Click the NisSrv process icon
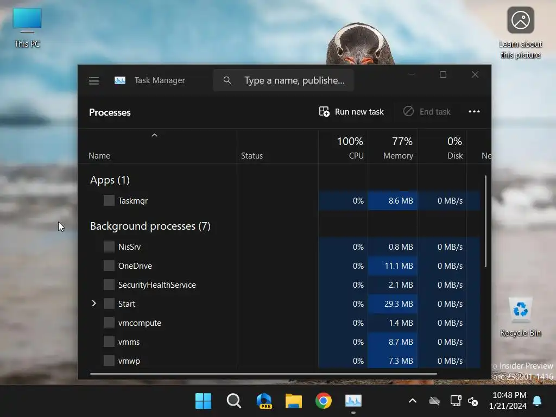Image resolution: width=556 pixels, height=417 pixels. tap(109, 247)
